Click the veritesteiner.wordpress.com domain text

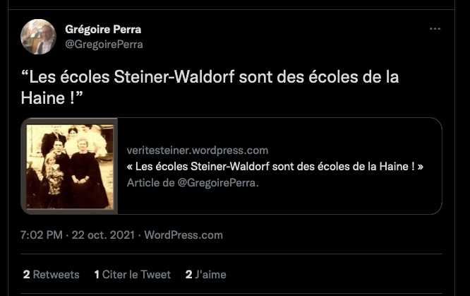[197, 150]
